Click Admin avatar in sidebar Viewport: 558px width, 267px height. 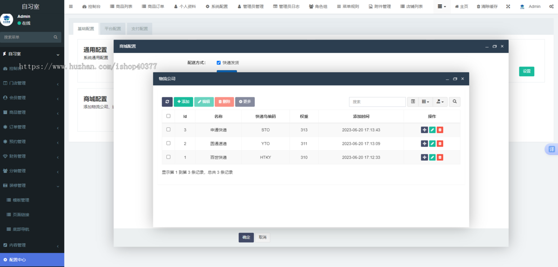7,20
